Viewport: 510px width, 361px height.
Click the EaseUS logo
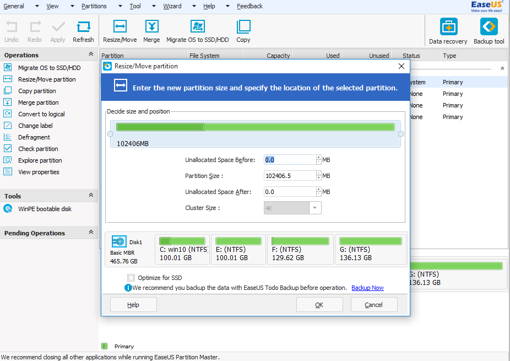pos(486,6)
